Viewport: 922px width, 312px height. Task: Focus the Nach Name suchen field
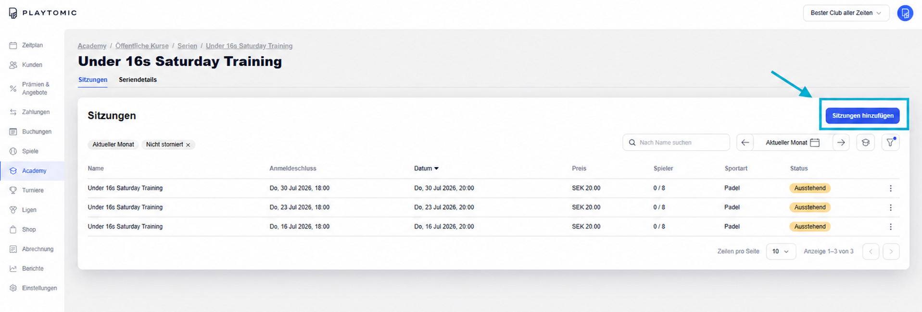[x=676, y=143]
